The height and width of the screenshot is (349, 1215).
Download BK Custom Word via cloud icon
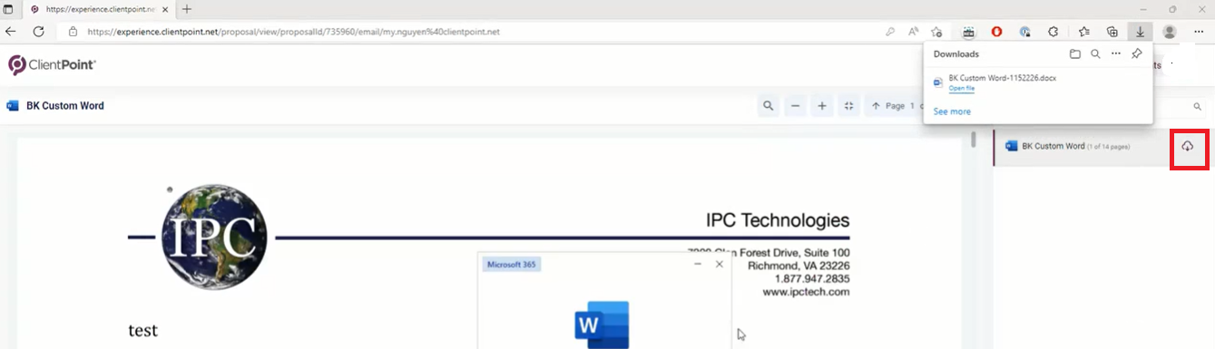[1188, 147]
